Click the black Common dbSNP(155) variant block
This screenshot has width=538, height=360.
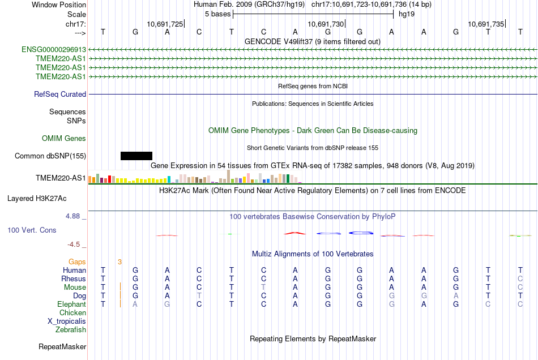click(x=136, y=156)
